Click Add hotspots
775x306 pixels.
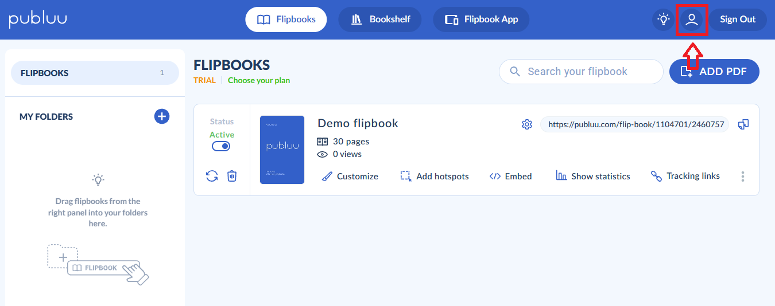coord(435,176)
